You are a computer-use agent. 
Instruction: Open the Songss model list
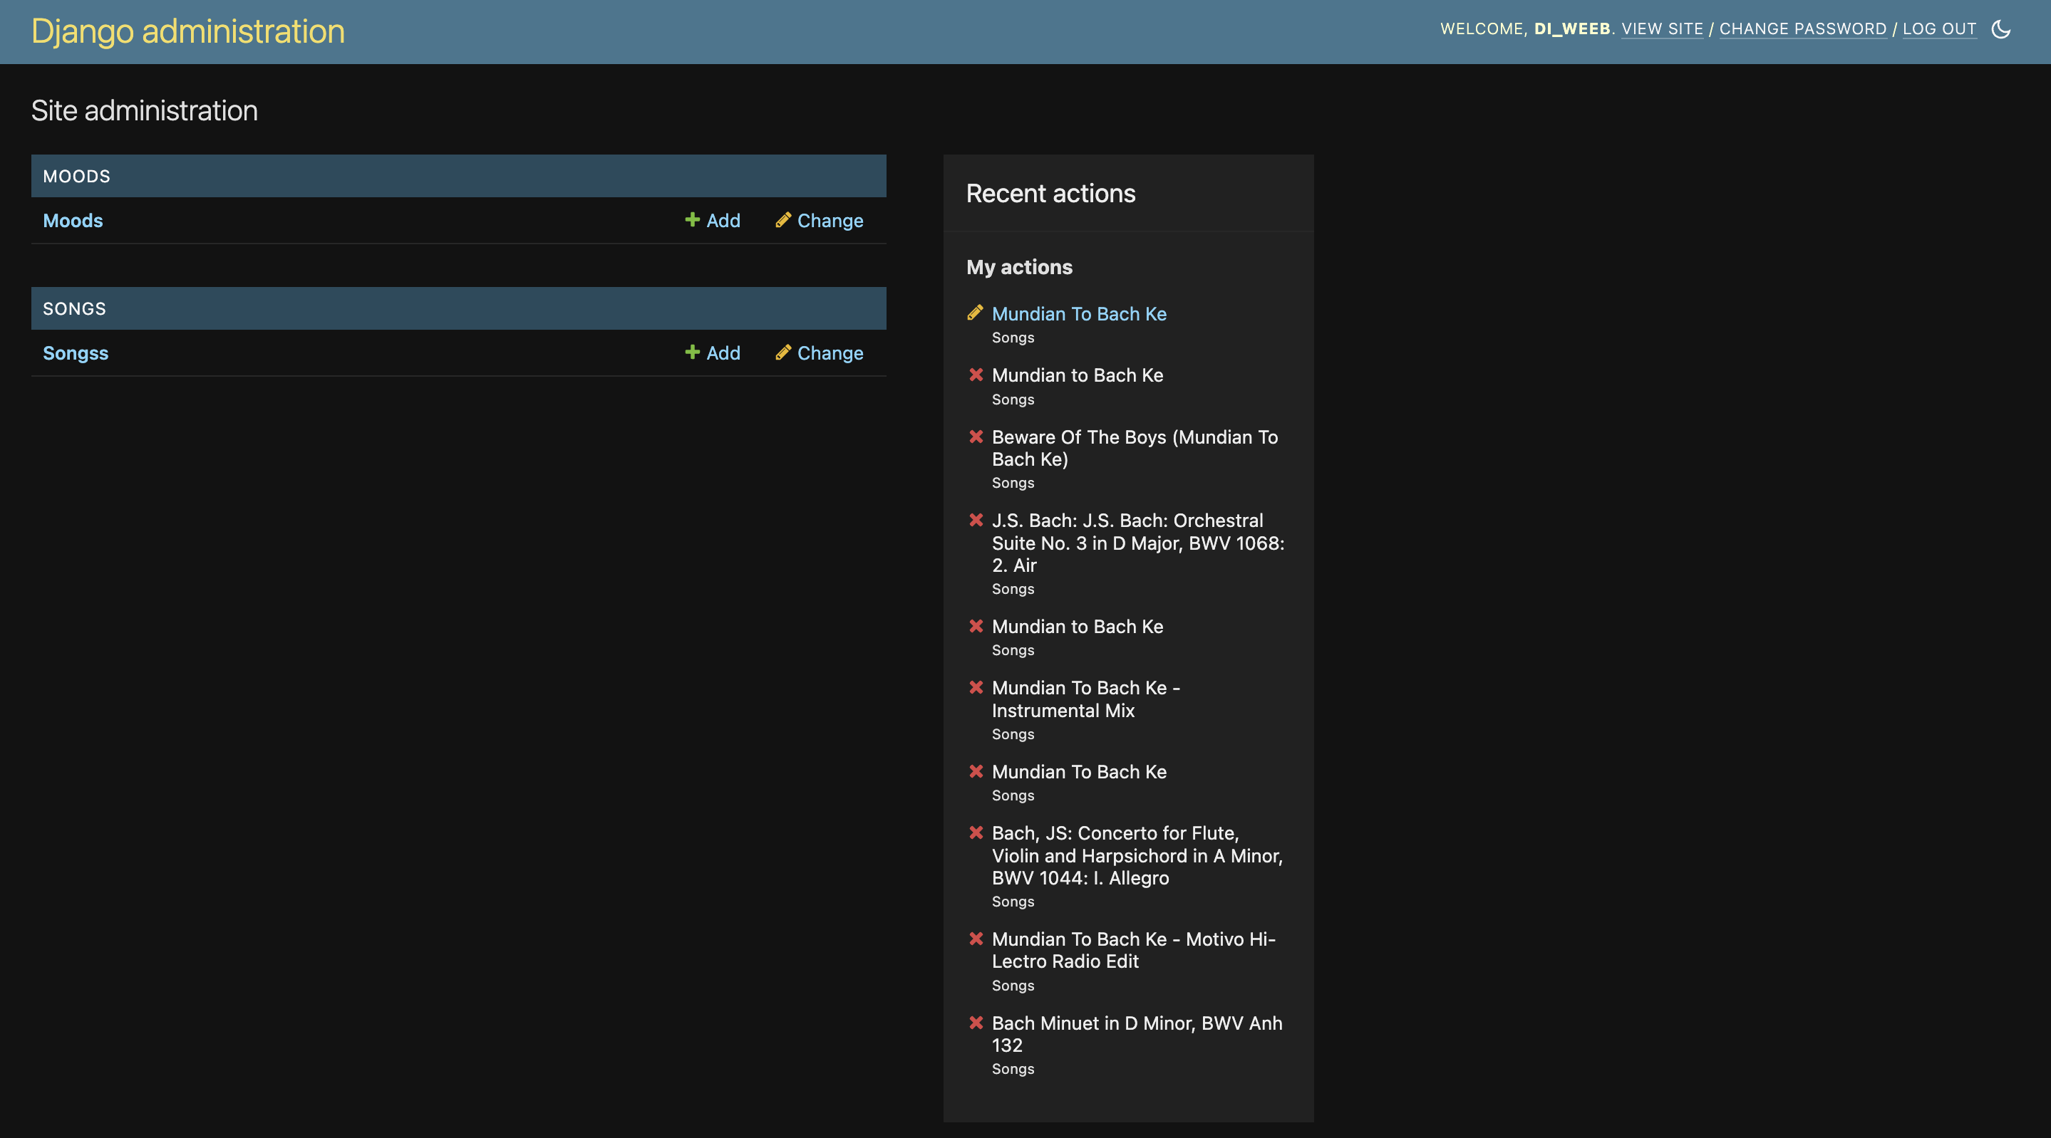pos(76,353)
